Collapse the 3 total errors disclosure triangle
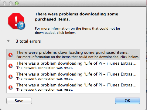 click(x=8, y=41)
